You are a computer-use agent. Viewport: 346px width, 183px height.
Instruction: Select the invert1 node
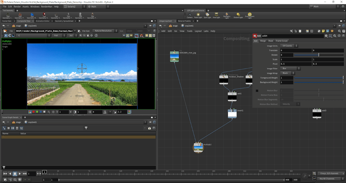[x=232, y=114]
